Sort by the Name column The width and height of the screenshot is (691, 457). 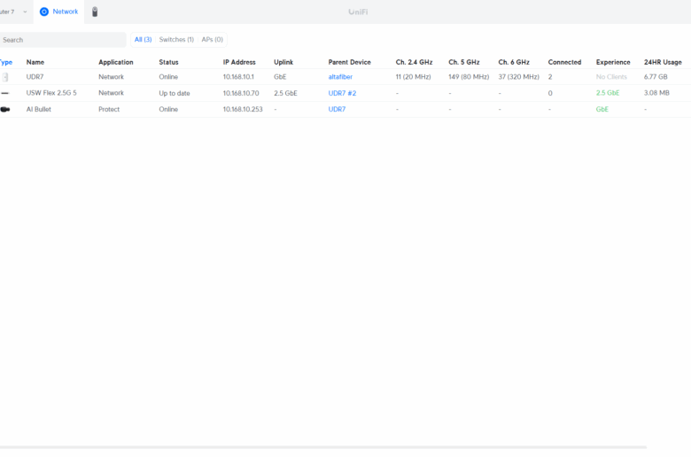35,62
